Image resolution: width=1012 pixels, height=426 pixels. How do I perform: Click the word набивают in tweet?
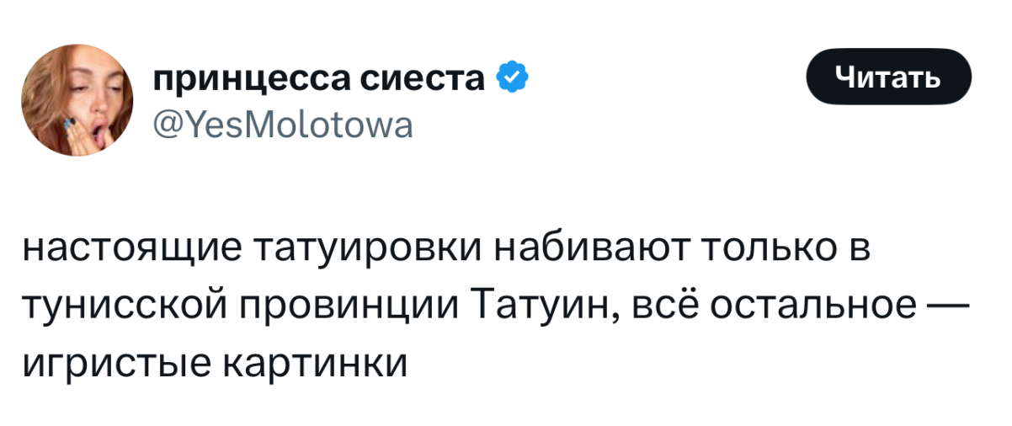click(590, 250)
